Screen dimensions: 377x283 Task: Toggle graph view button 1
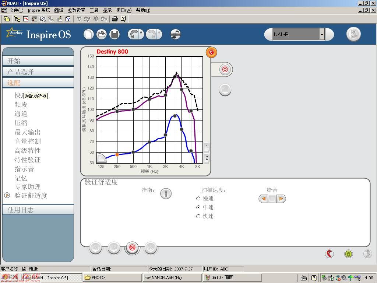pos(207,147)
